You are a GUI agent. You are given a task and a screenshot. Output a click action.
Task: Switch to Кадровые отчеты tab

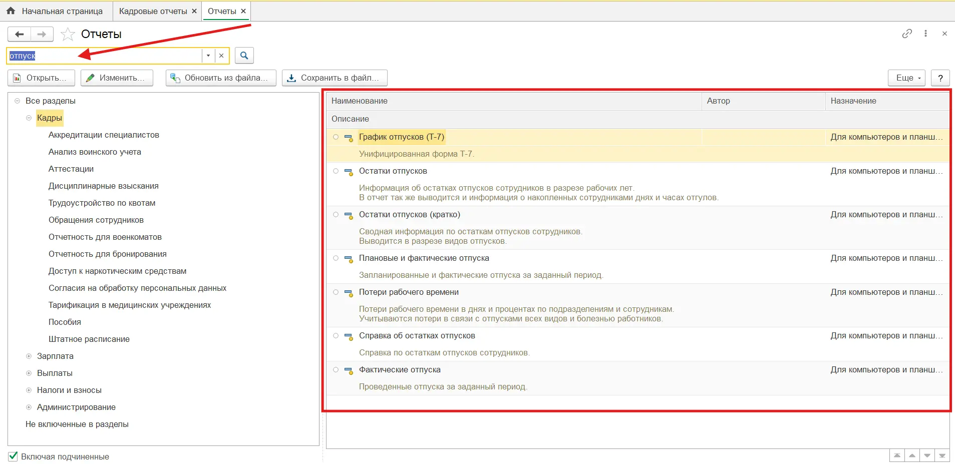coord(153,11)
